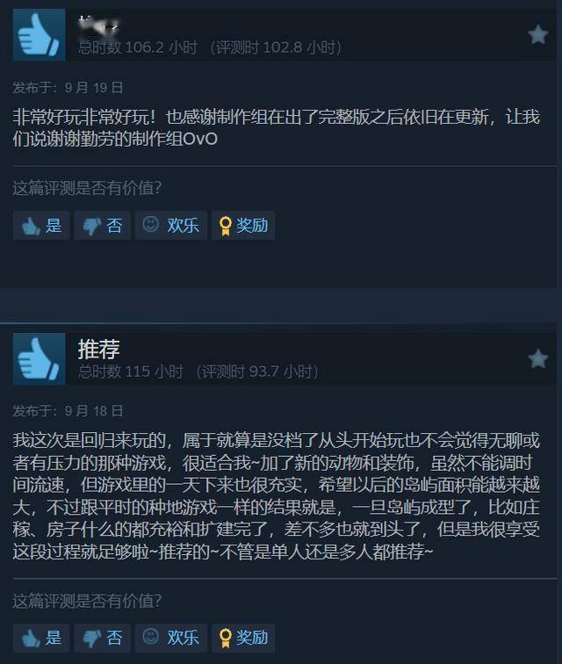Give 奖励 (Award) to the second review
The height and width of the screenshot is (664, 562).
coord(243,638)
